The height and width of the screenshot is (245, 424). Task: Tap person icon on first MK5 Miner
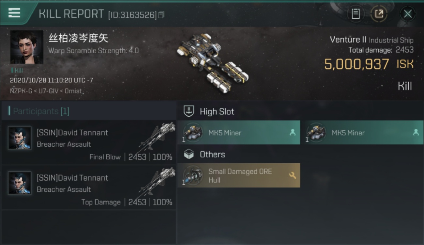(x=293, y=132)
